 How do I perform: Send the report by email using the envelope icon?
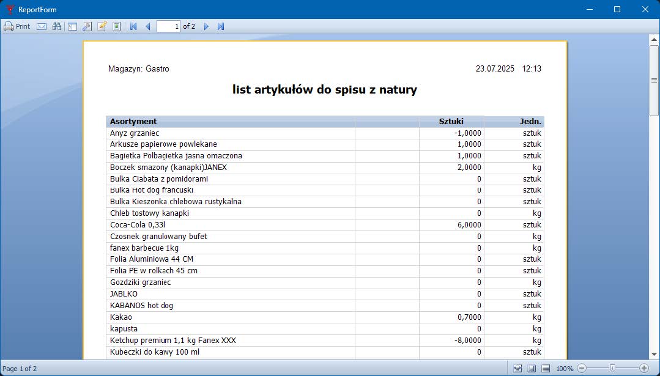click(x=42, y=26)
